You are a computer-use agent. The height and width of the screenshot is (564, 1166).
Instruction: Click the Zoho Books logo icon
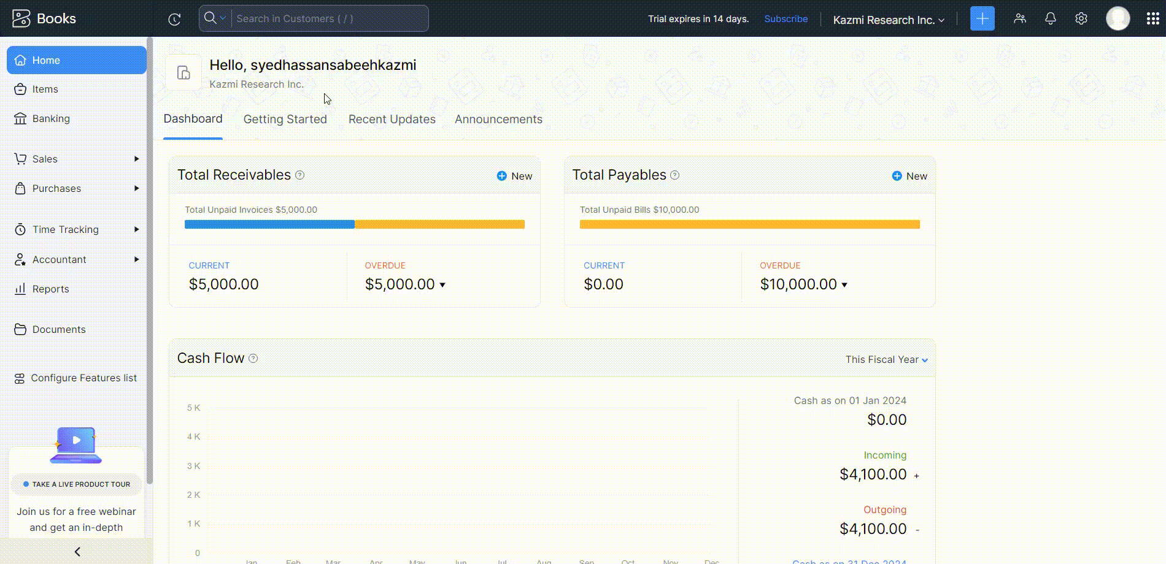click(x=21, y=18)
